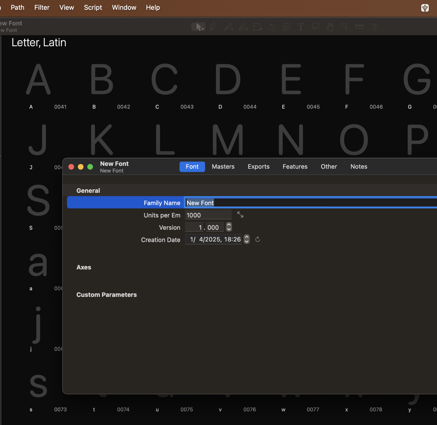Select the uppercase M glyph cell
Screen dimensions: 437x425
click(228, 140)
